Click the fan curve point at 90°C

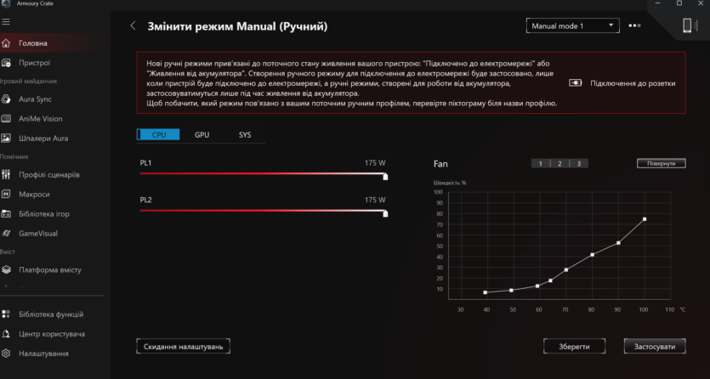point(618,243)
